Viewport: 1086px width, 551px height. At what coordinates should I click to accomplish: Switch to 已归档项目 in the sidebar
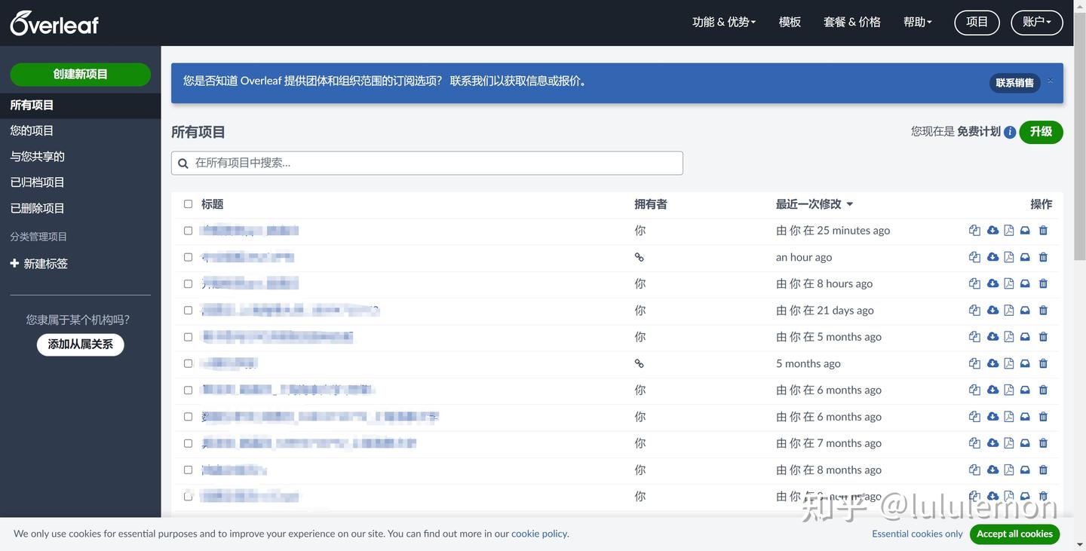(x=35, y=182)
